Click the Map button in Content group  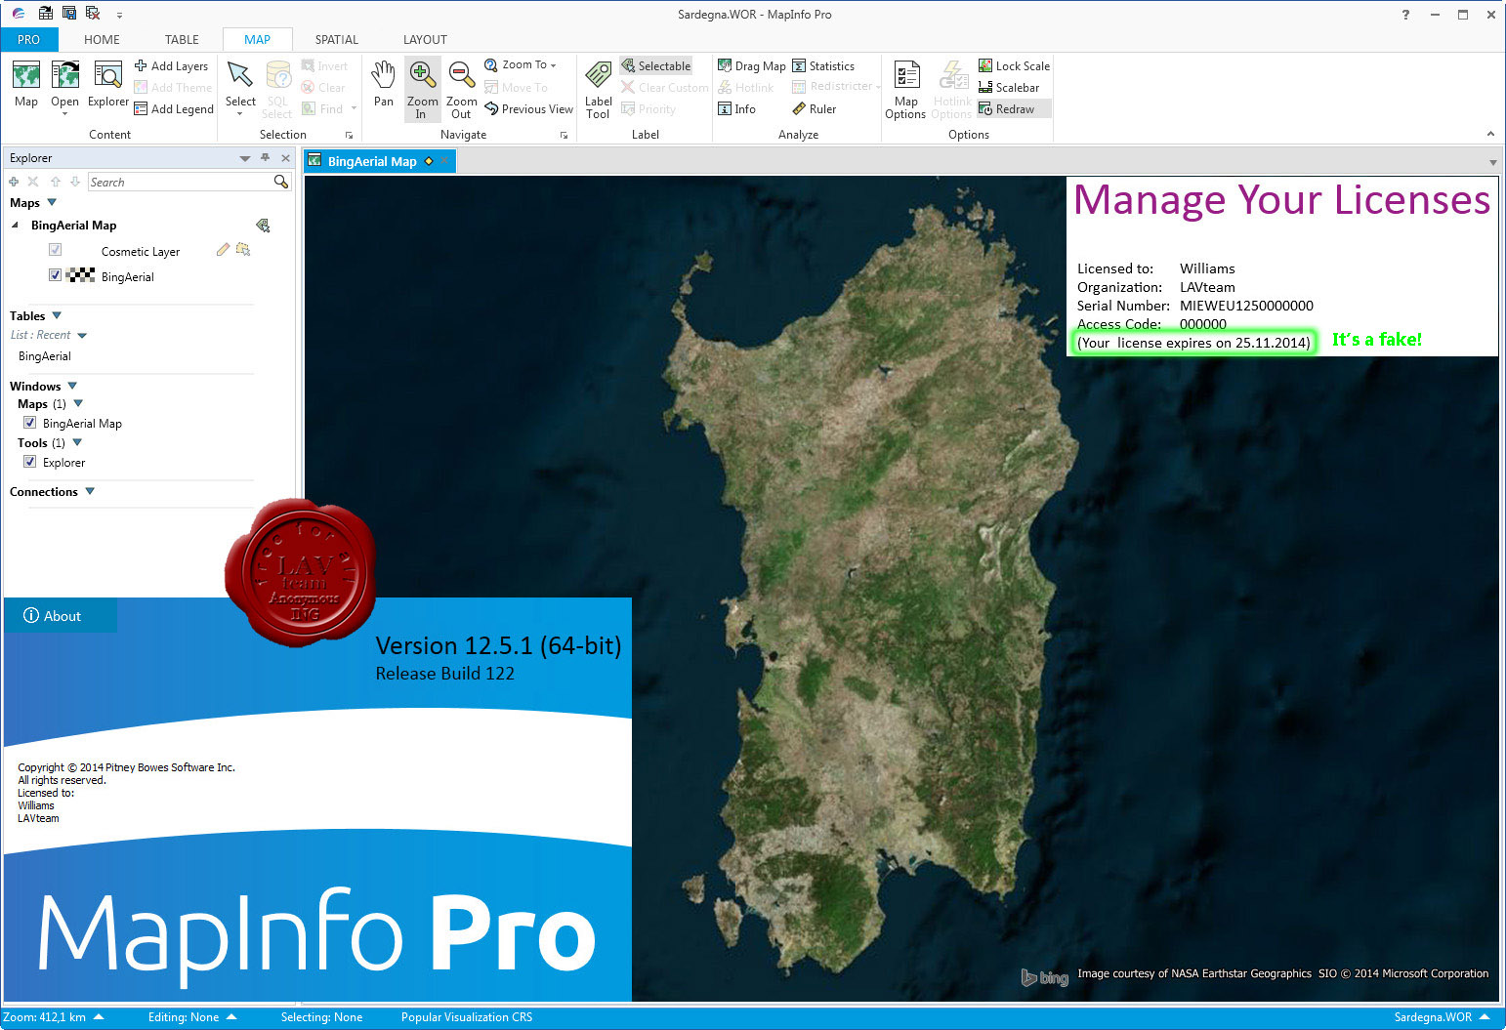(26, 84)
